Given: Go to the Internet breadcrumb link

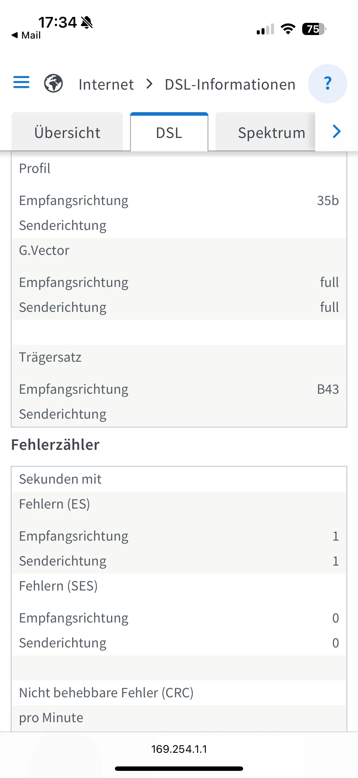Looking at the screenshot, I should point(106,84).
